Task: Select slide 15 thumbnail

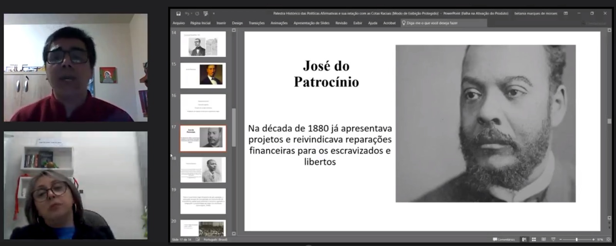Action: (x=203, y=75)
